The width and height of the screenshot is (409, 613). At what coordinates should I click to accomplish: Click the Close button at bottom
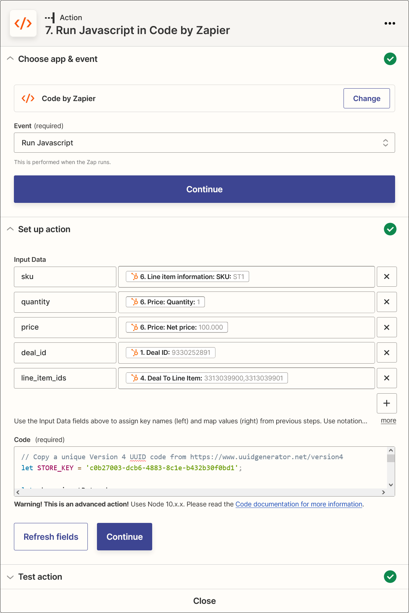click(x=204, y=601)
